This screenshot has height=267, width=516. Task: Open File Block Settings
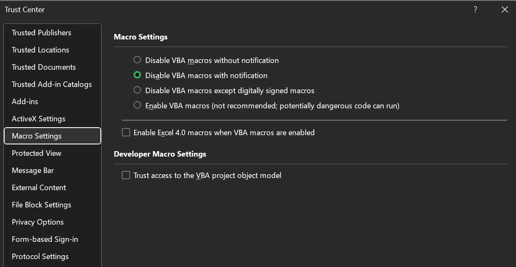click(x=41, y=205)
